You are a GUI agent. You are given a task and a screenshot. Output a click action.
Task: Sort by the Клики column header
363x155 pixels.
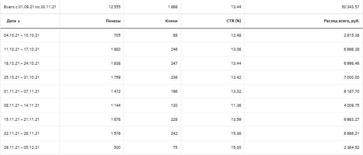[171, 21]
